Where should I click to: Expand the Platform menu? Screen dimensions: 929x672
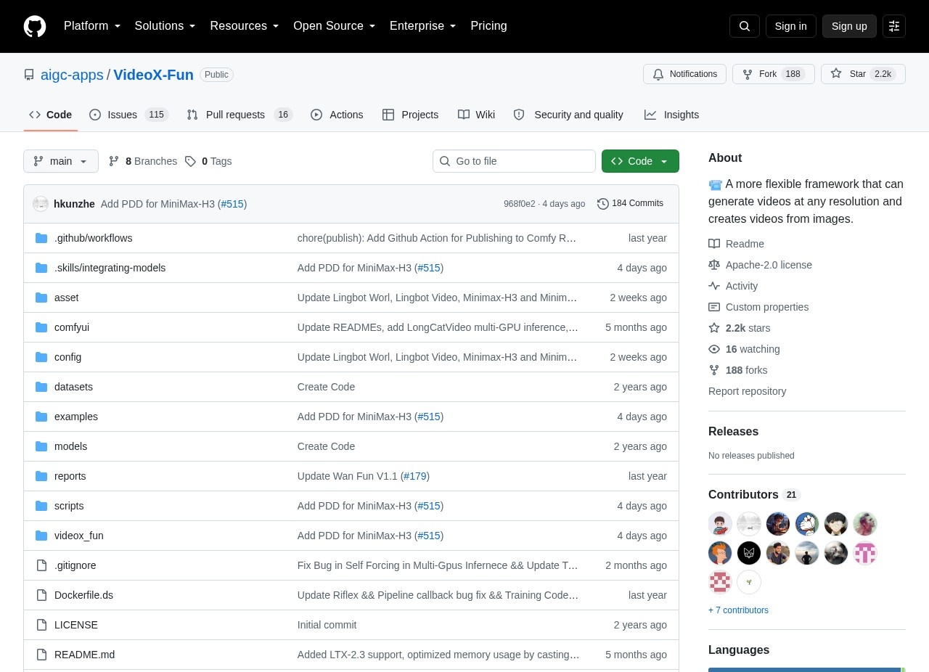point(92,26)
